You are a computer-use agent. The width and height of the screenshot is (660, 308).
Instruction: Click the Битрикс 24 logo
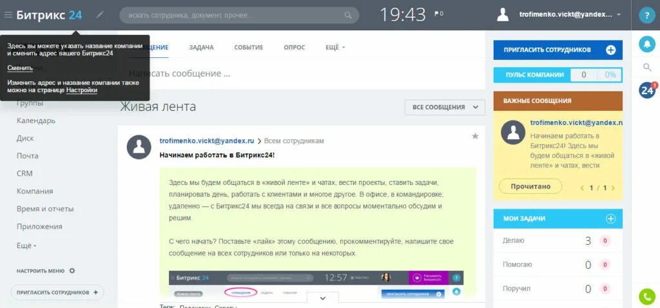49,15
